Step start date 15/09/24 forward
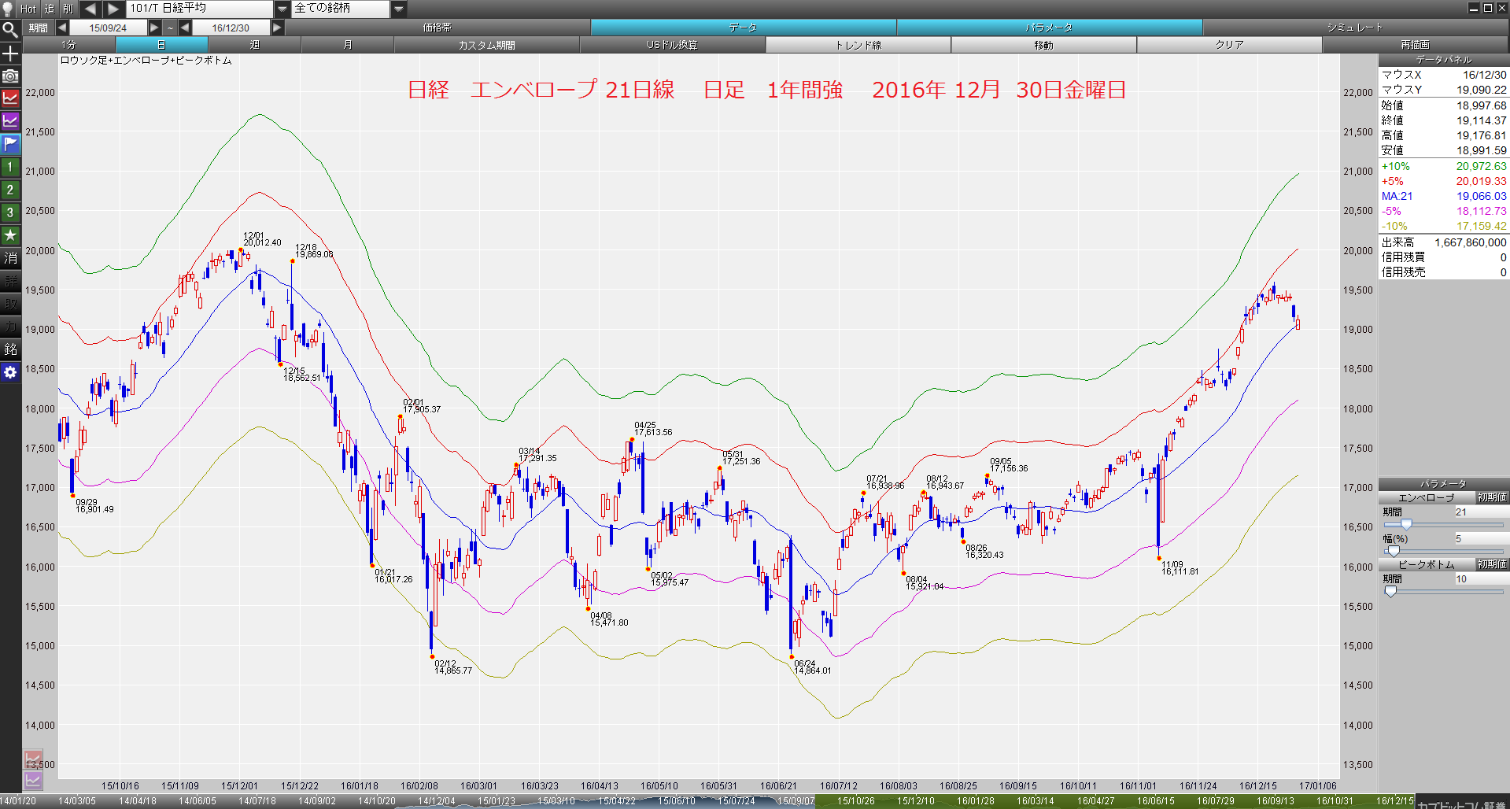 154,28
